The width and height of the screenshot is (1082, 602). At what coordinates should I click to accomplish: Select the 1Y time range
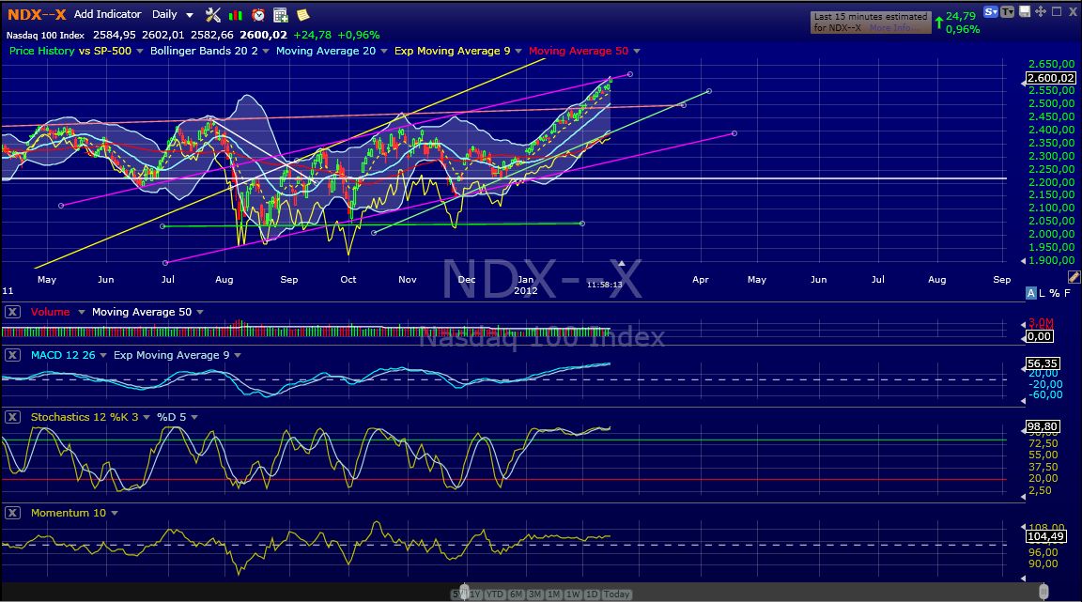(474, 594)
